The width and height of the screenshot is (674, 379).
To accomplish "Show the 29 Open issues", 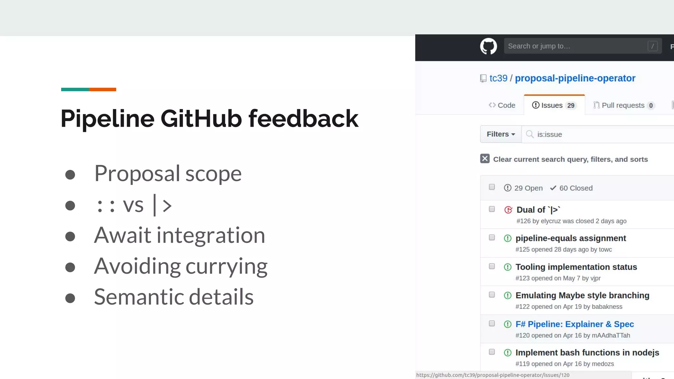I will click(523, 188).
